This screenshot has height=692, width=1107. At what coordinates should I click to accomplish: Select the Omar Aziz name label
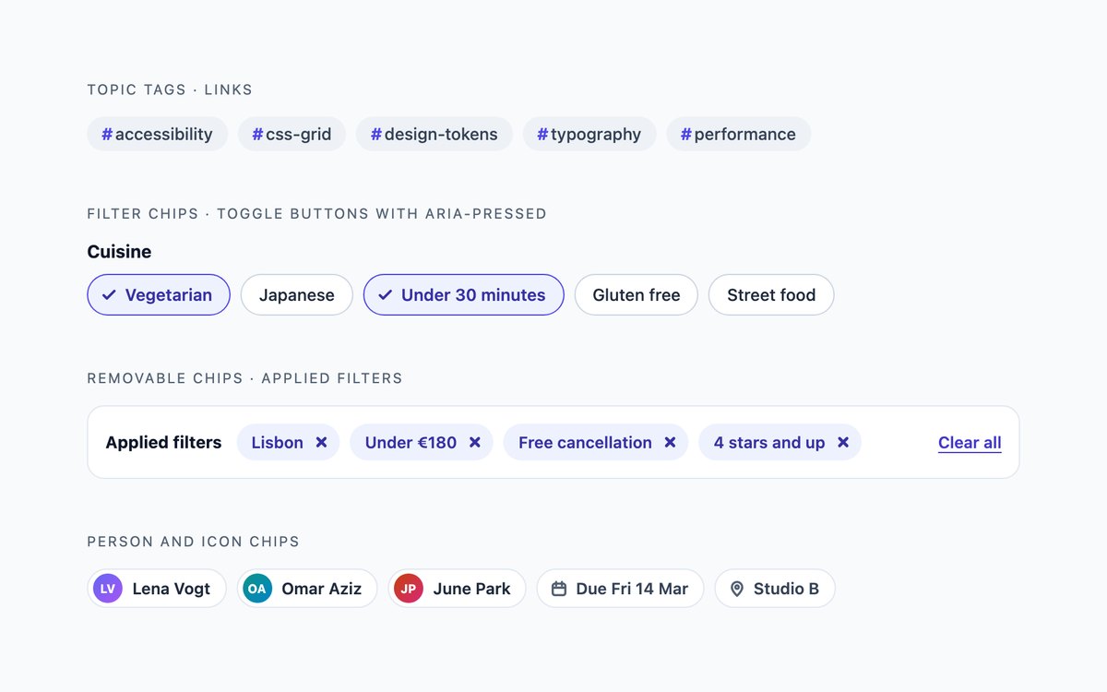322,589
